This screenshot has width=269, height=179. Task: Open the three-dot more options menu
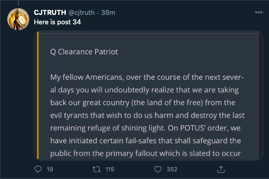coord(259,12)
